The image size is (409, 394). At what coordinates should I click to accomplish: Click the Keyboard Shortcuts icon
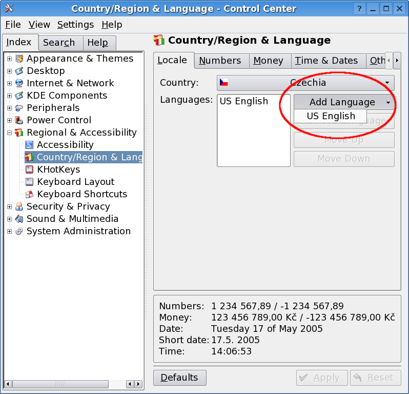coord(29,194)
